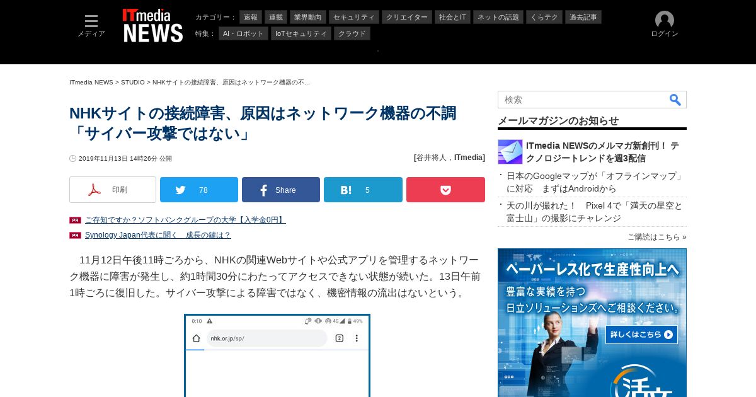Open the クリエイター category
This screenshot has height=397, width=756.
[x=407, y=17]
